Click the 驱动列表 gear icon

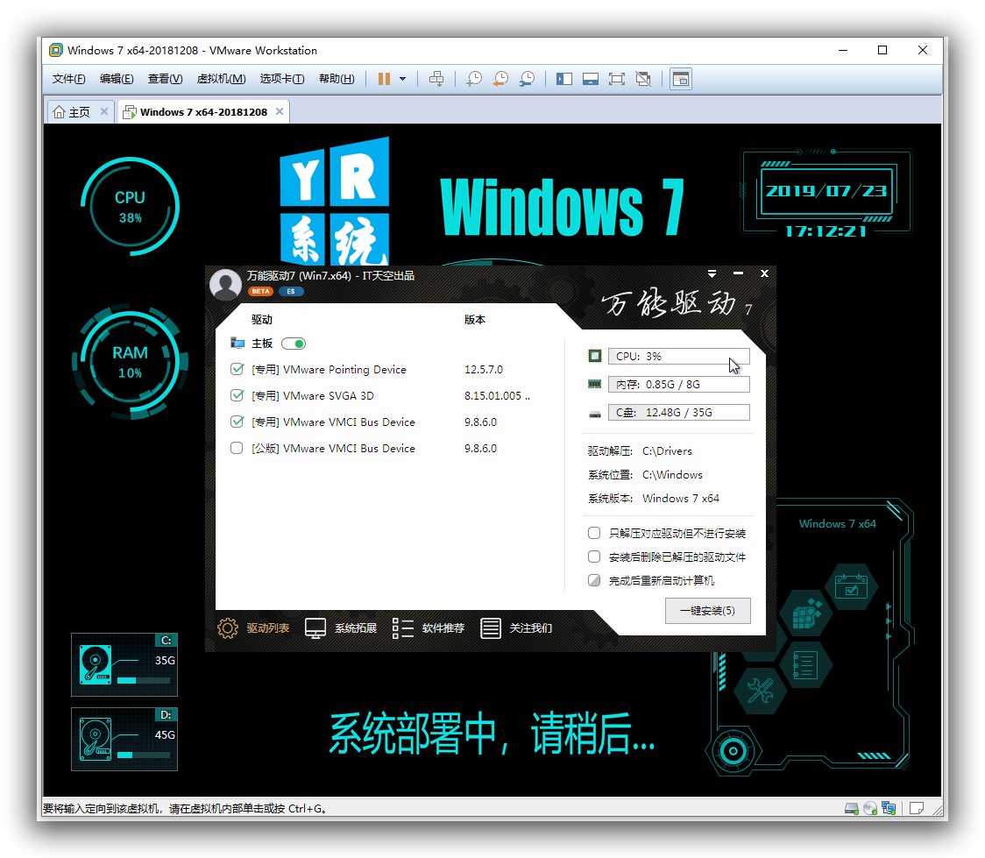tap(228, 628)
